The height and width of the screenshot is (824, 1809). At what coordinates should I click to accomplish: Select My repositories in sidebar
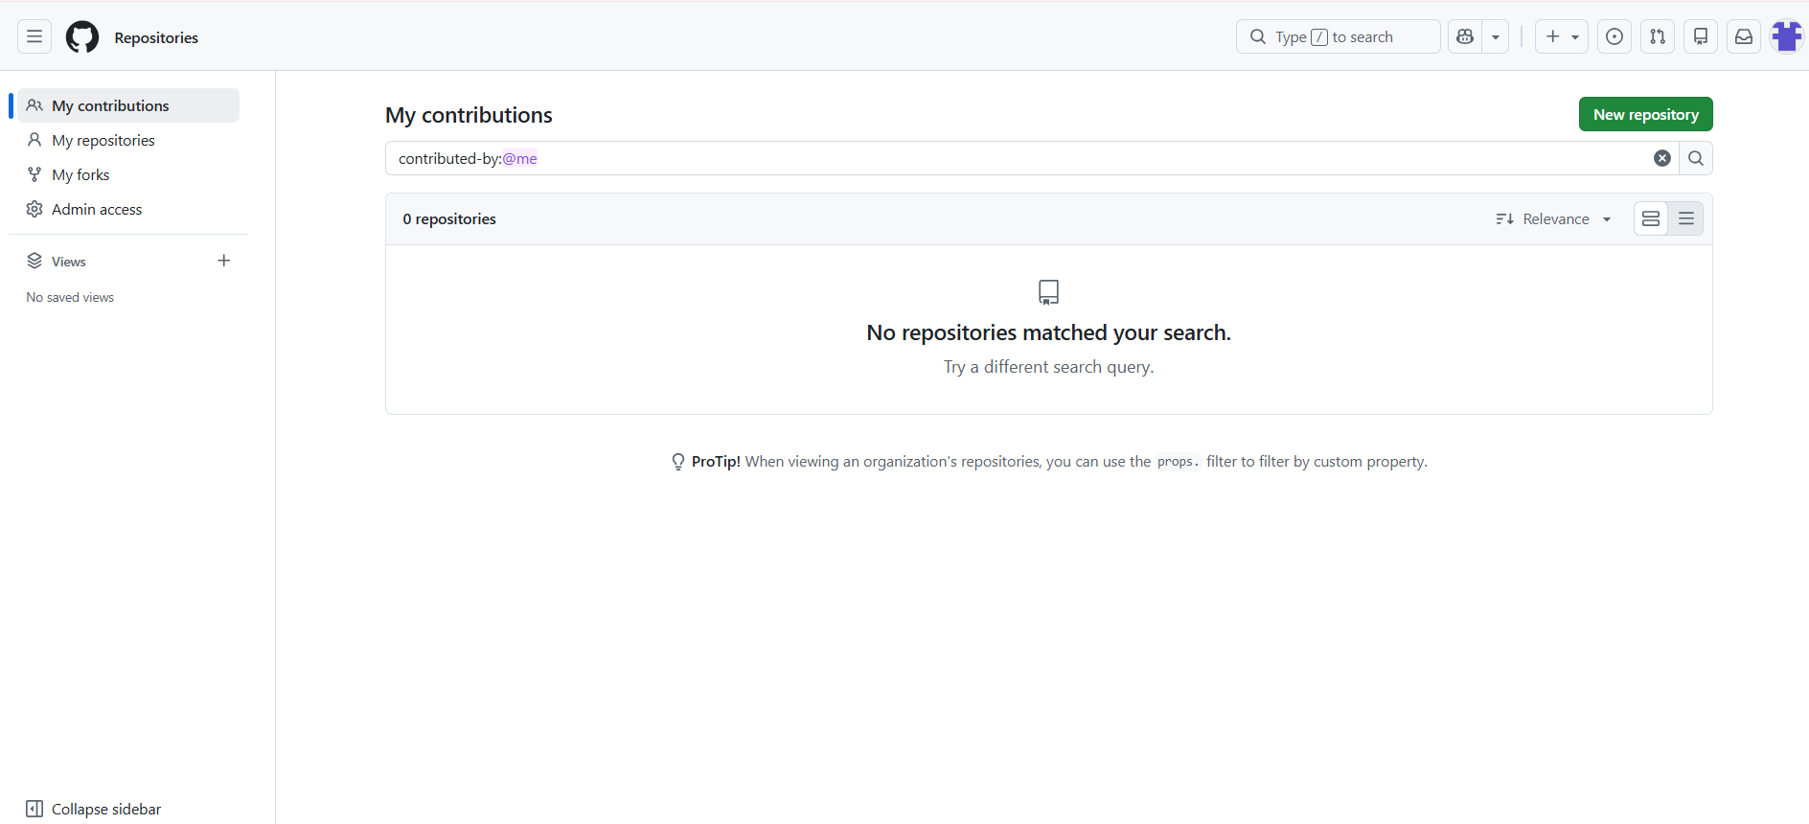(x=128, y=140)
